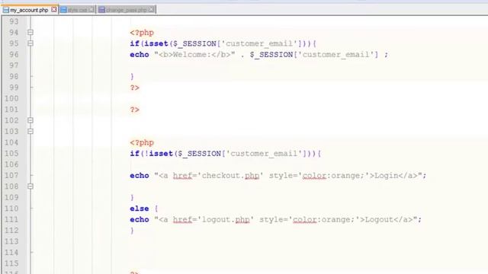The width and height of the screenshot is (488, 274).
Task: Collapse the fold marker at line 95
Action: pos(30,43)
